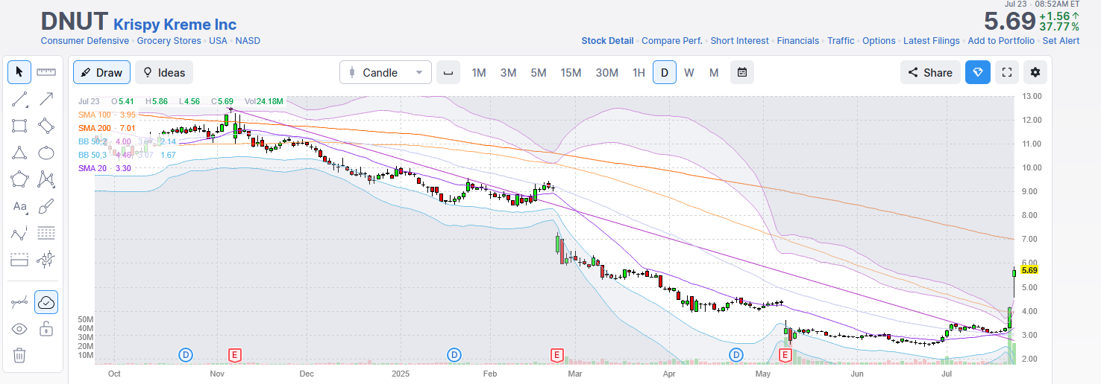Open the Grocery Stores industry link
Viewport: 1101px width, 384px height.
point(169,41)
